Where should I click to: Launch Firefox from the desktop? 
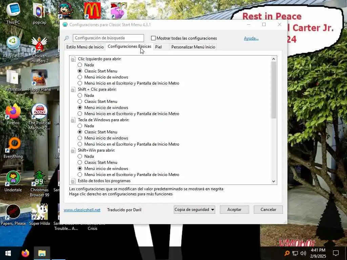[13, 114]
